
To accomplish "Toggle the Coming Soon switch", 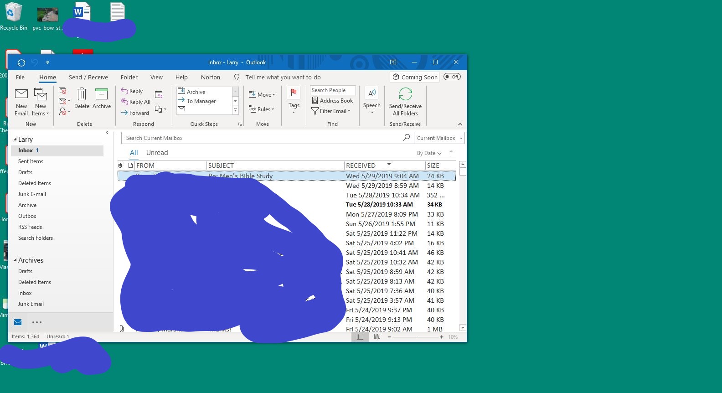I will [452, 77].
